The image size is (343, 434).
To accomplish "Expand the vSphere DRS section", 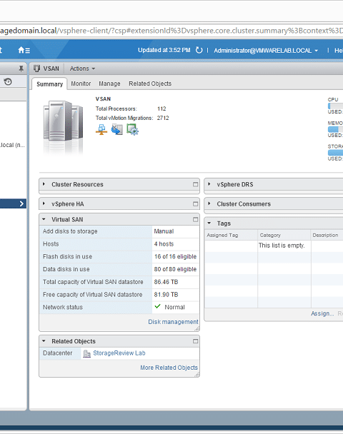I will (x=209, y=184).
